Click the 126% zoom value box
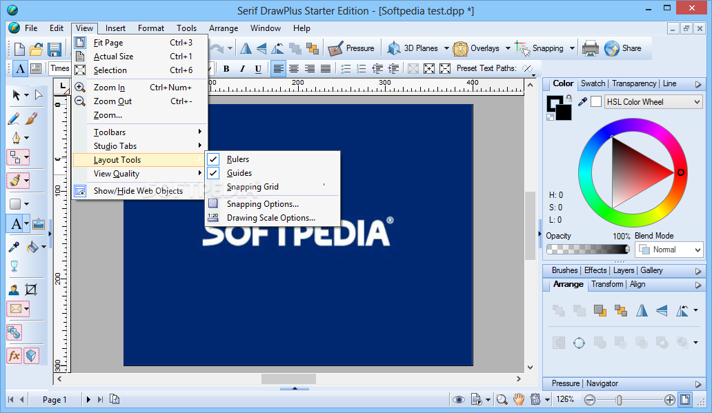Viewport: 712px width, 413px height. [x=565, y=399]
